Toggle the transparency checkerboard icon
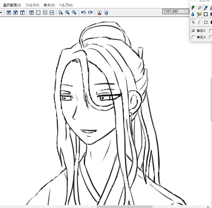 pyautogui.click(x=38, y=13)
